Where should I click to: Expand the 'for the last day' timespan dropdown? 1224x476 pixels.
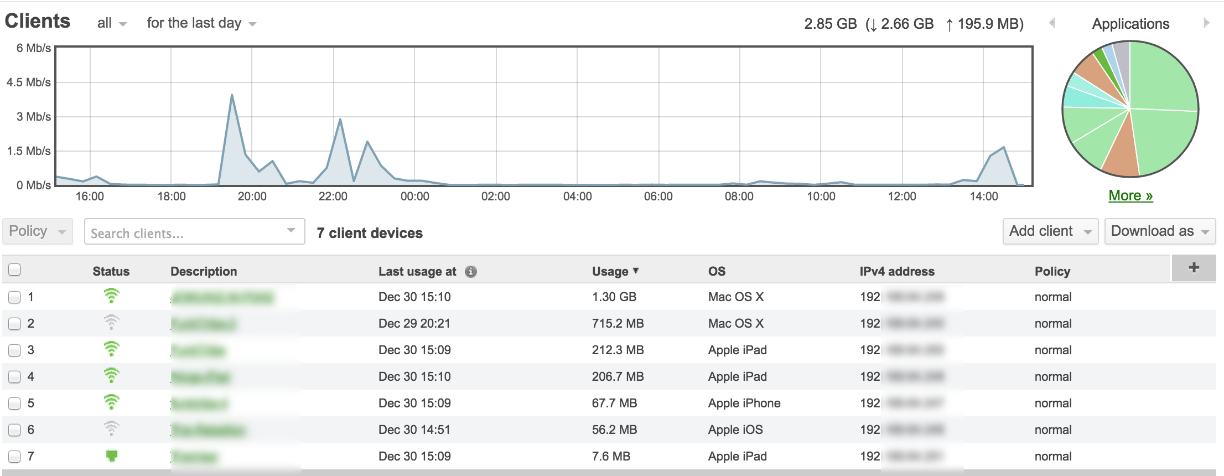click(201, 23)
